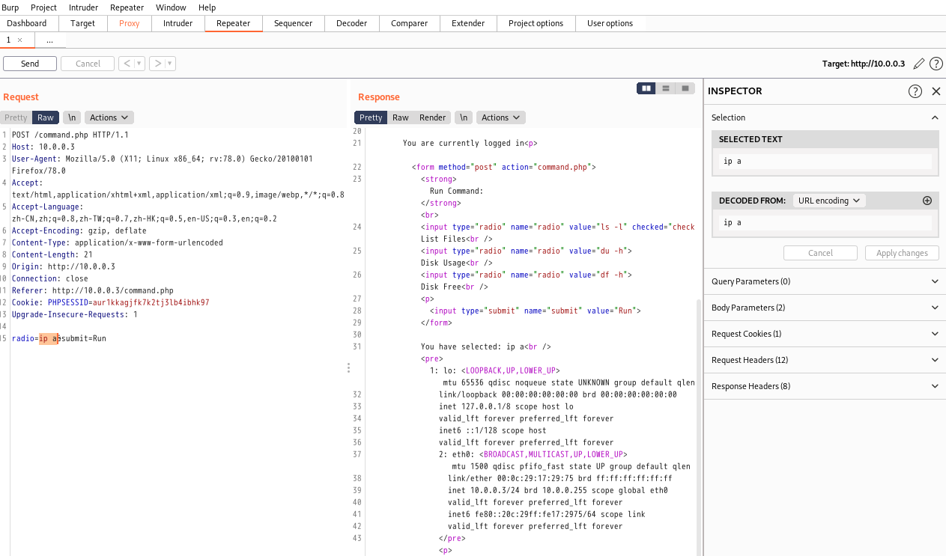Viewport: 946px width, 556px height.
Task: Toggle response \n non-printable characters
Action: (x=464, y=117)
